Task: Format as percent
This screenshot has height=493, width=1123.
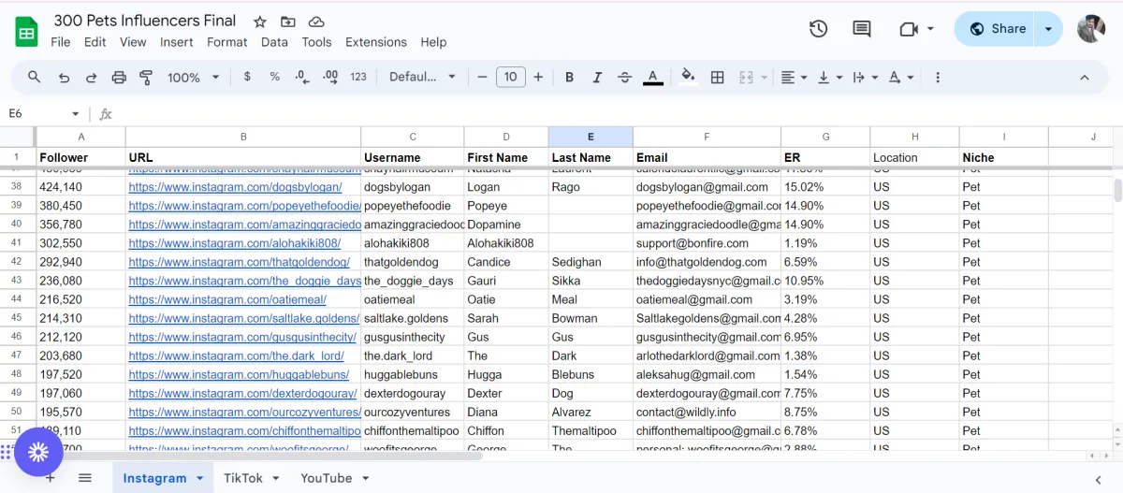Action: coord(274,77)
